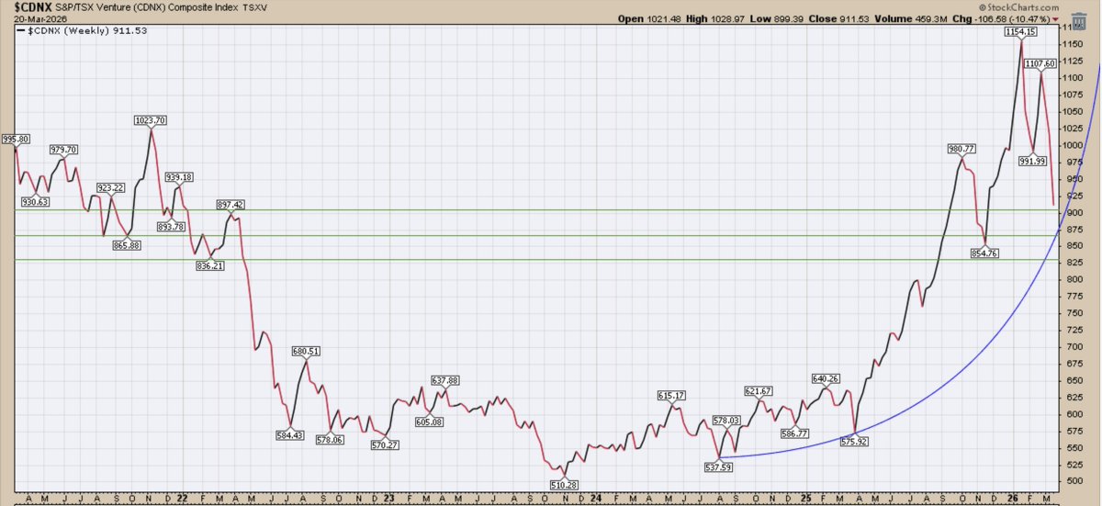1102x506 pixels.
Task: Click the 893.78 price label
Action: pyautogui.click(x=172, y=227)
